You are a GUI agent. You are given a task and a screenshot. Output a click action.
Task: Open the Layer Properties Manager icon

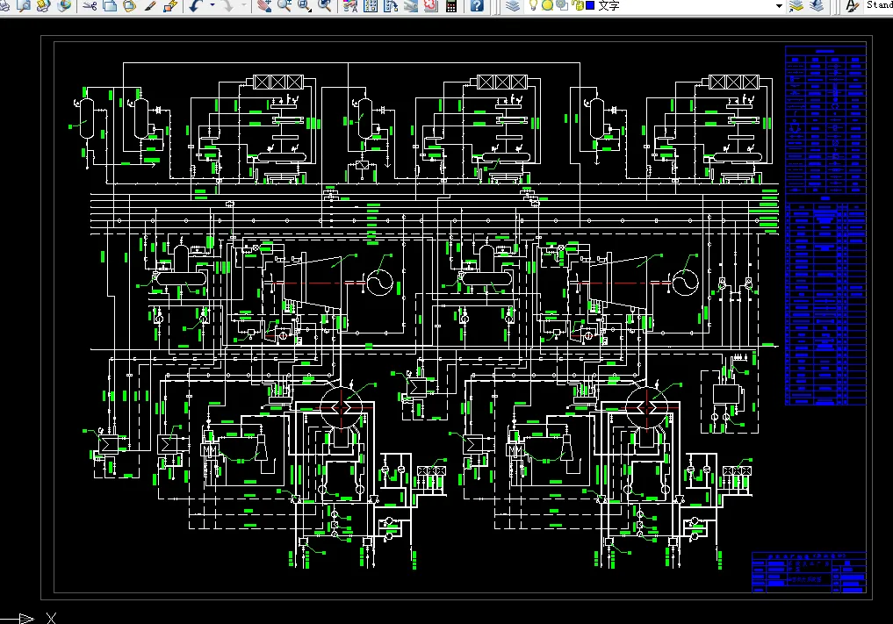click(x=513, y=5)
